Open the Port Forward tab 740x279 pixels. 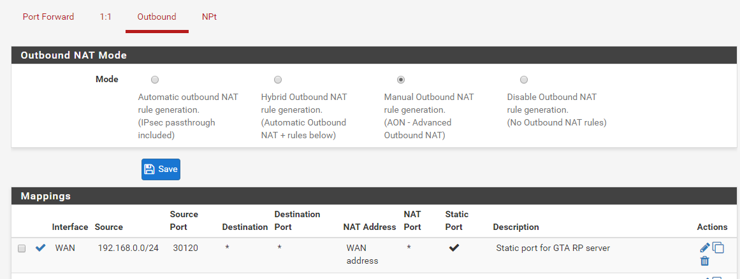[48, 17]
